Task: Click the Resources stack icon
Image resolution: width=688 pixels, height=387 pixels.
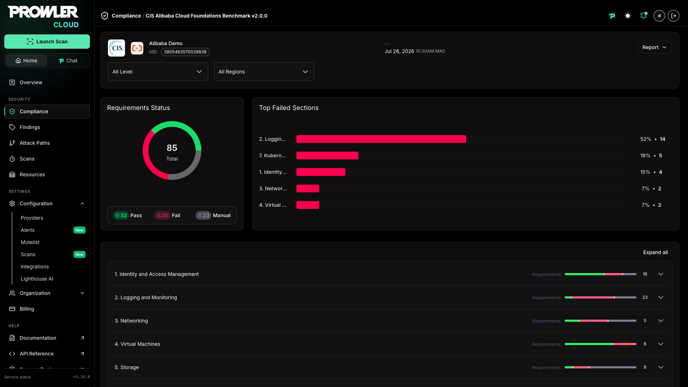Action: click(12, 175)
